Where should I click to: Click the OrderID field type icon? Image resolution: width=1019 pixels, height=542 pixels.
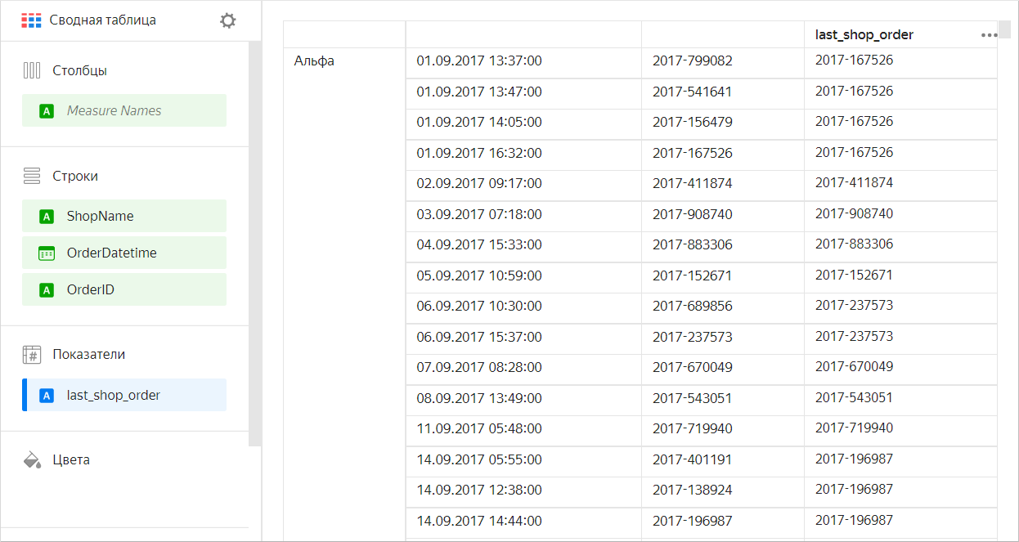[47, 290]
